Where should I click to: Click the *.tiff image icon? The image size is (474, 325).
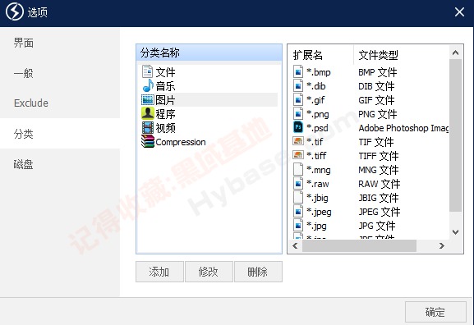tap(298, 155)
